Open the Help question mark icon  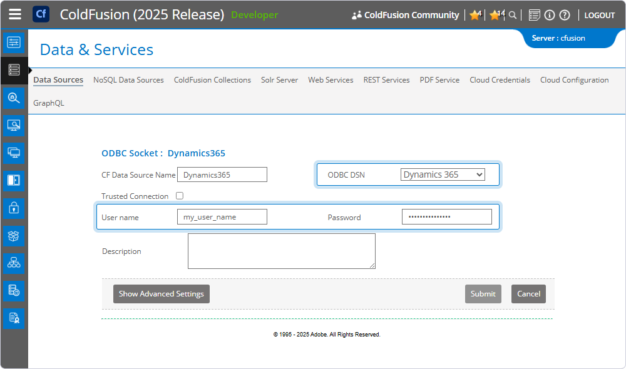coord(564,14)
